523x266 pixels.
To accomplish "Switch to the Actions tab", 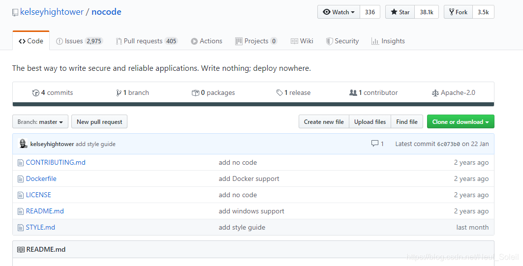I will click(x=207, y=41).
